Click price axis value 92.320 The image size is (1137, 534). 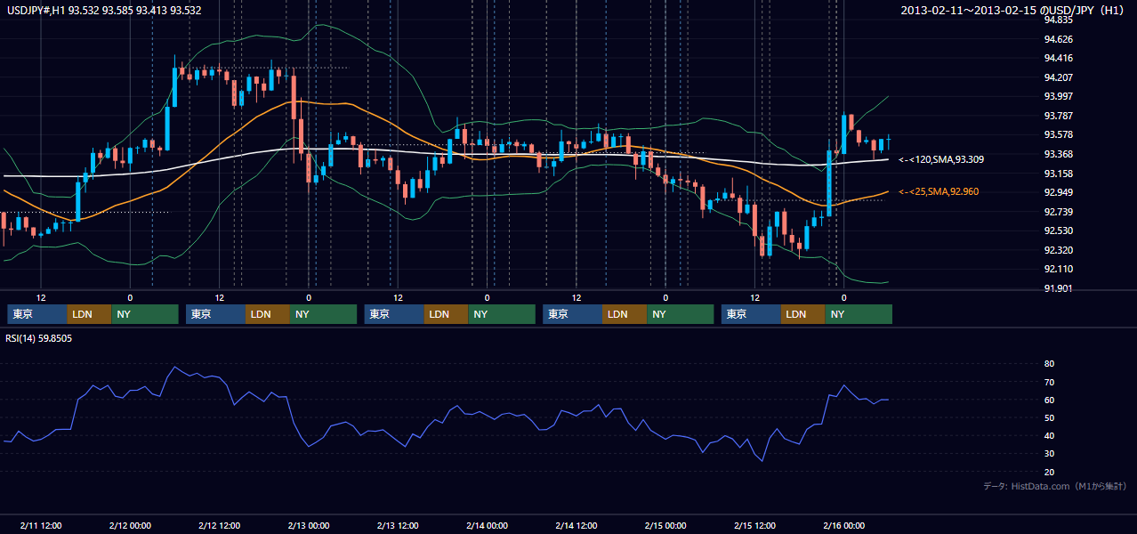tap(1058, 250)
